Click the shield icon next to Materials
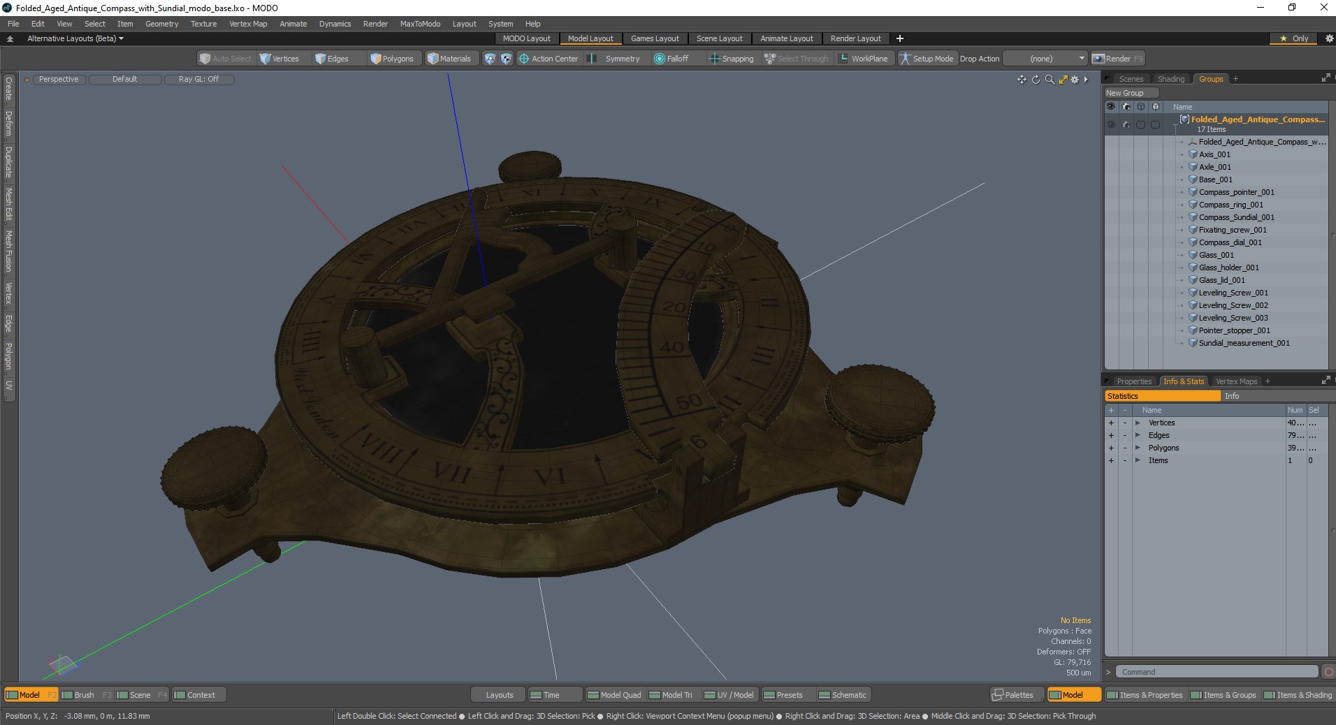 tap(490, 59)
